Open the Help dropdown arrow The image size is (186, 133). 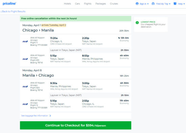pyautogui.click(x=184, y=4)
